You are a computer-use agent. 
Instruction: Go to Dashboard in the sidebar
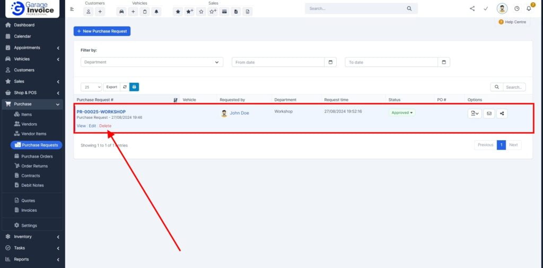point(24,25)
